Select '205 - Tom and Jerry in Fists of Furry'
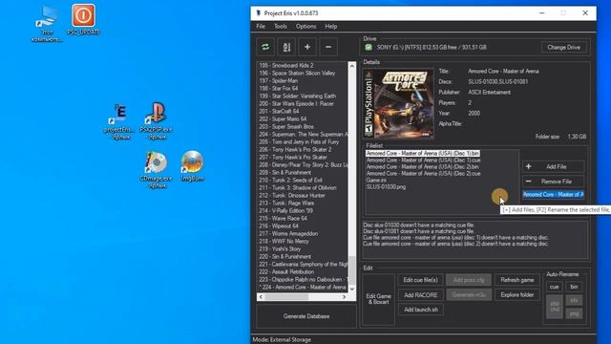This screenshot has height=344, width=611. 299,142
